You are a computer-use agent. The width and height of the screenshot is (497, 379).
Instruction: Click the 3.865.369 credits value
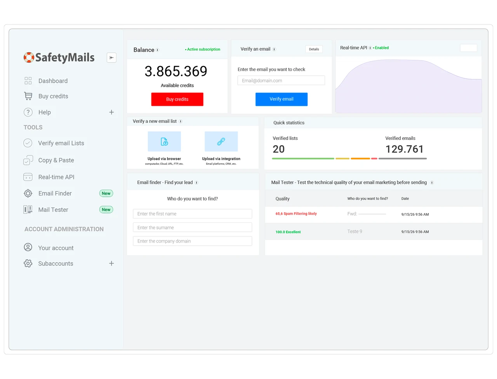[x=176, y=71]
